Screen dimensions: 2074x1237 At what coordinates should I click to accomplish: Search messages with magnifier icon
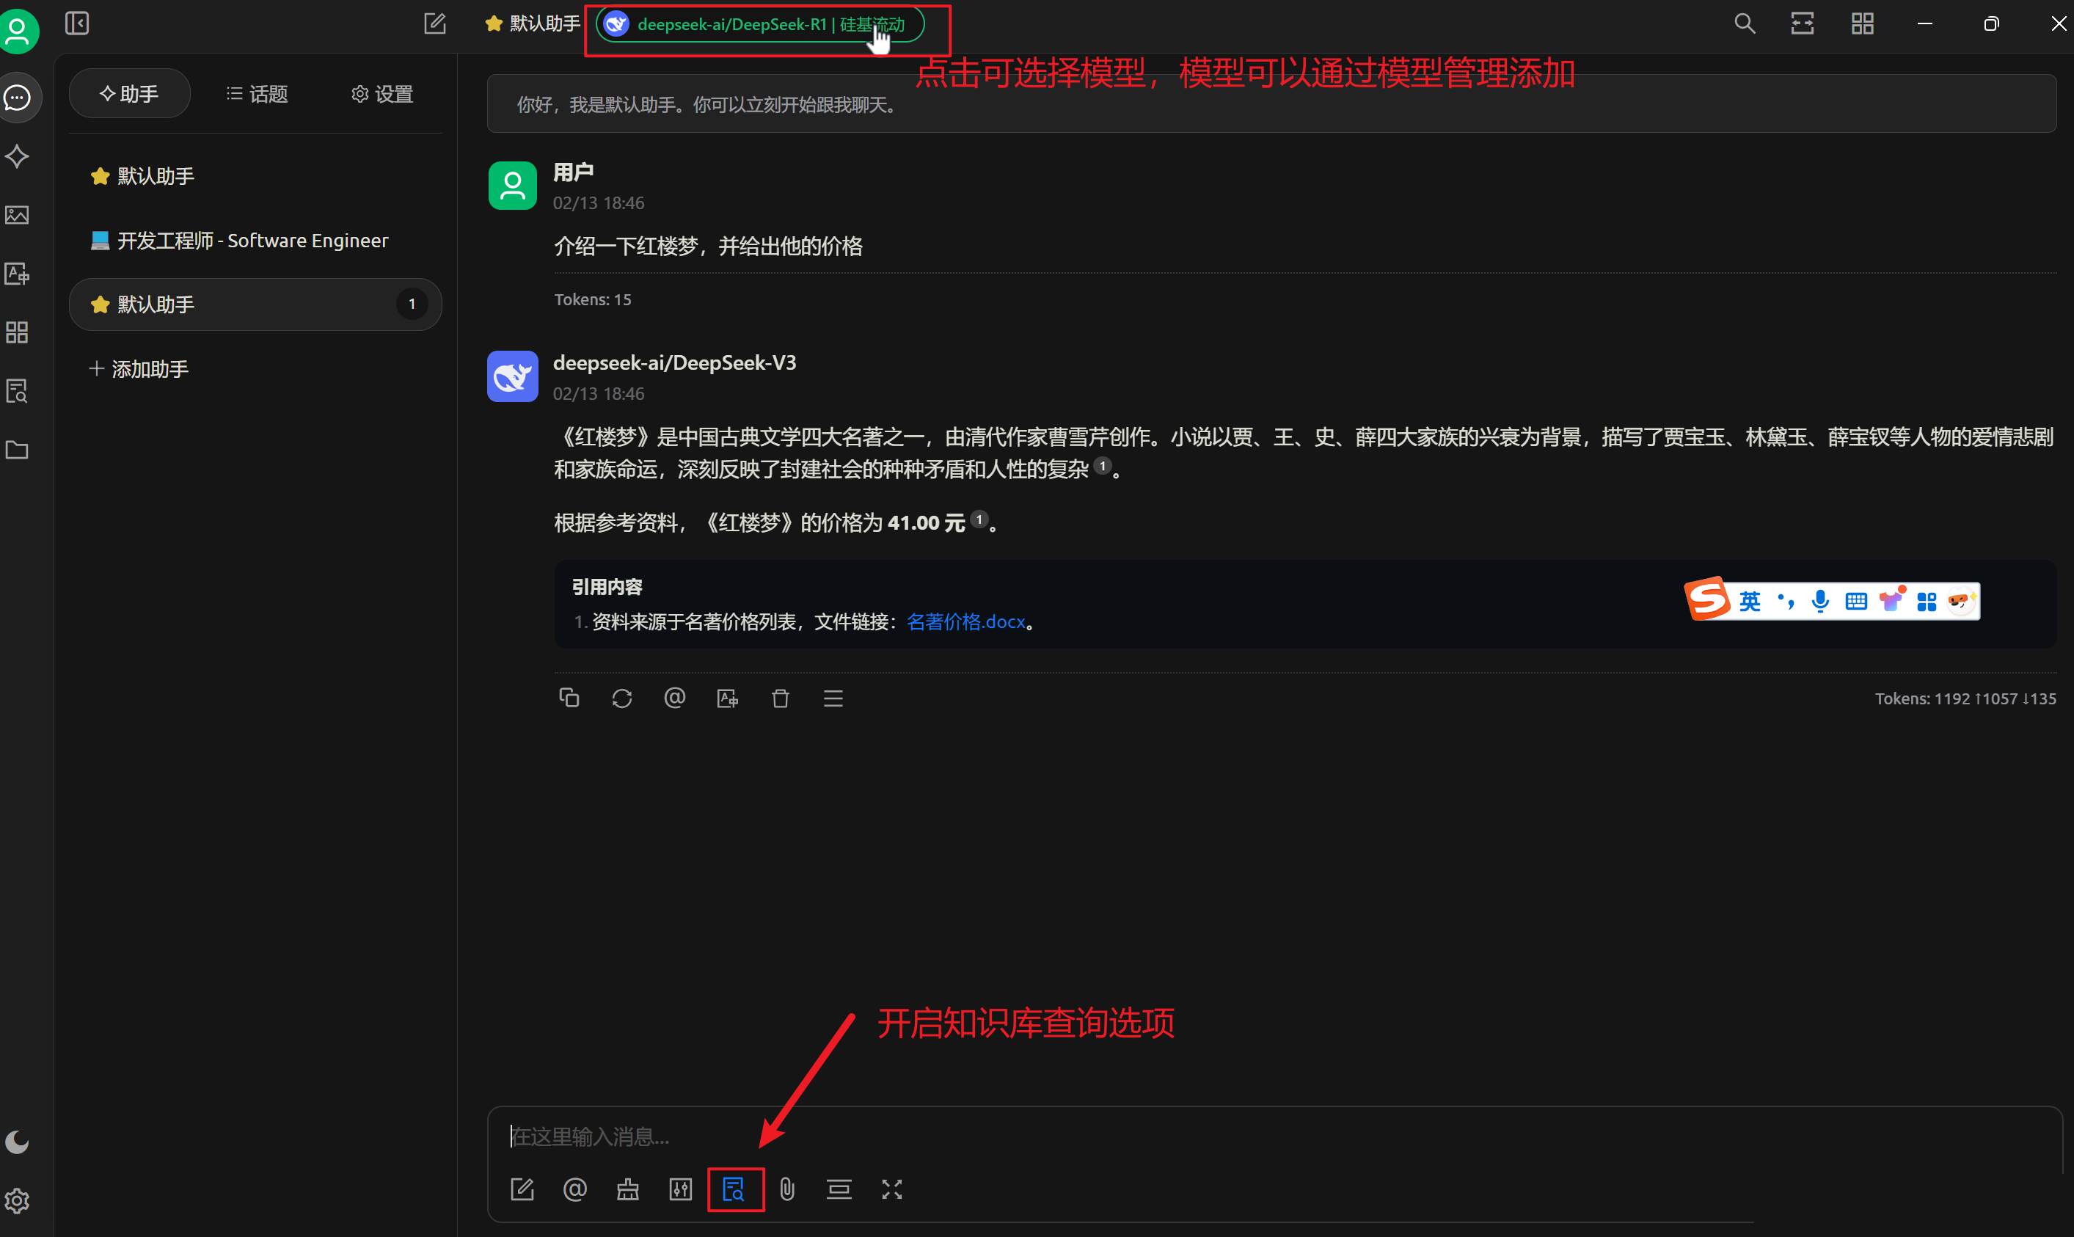[1745, 23]
